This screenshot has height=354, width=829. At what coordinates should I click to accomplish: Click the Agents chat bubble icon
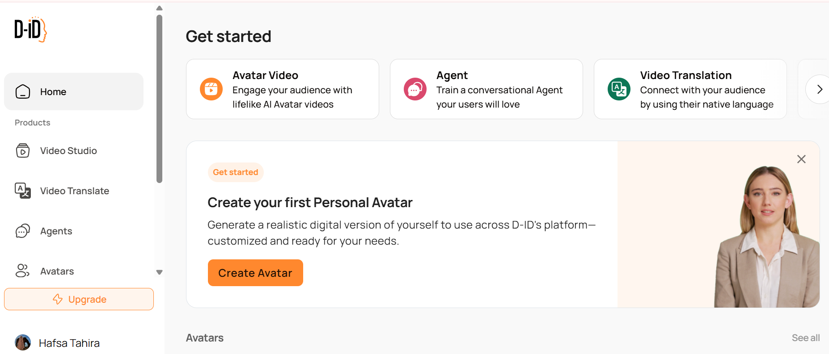tap(23, 231)
